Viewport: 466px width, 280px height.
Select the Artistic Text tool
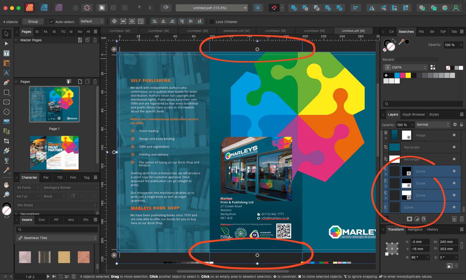click(x=6, y=73)
